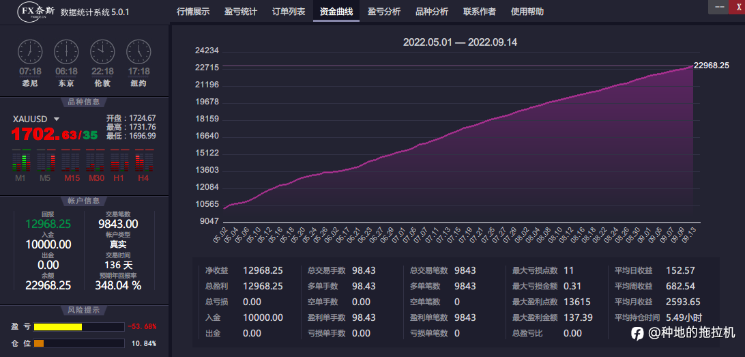745x357 pixels.
Task: Select the Sydney clock icon
Action: tap(30, 51)
